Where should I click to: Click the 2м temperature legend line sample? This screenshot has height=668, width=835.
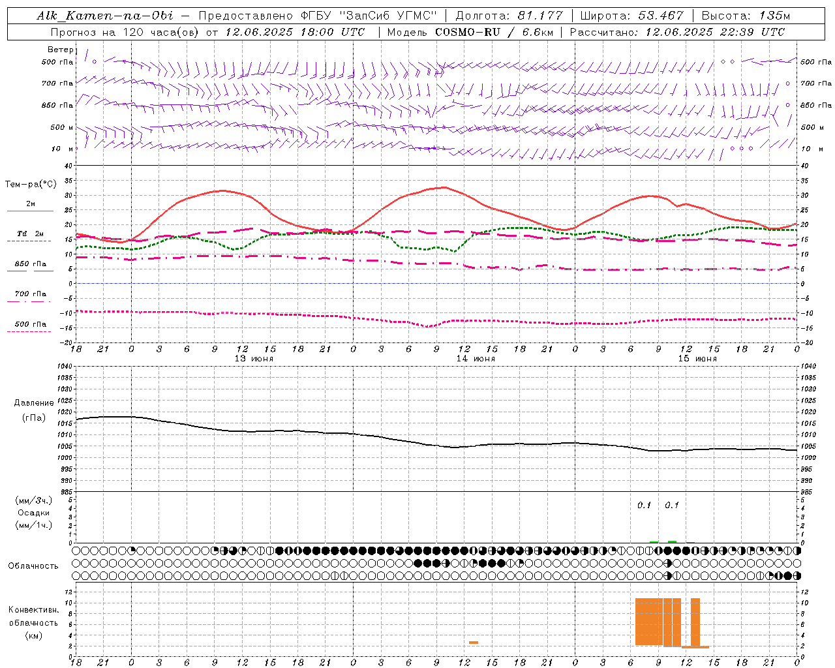(x=30, y=211)
